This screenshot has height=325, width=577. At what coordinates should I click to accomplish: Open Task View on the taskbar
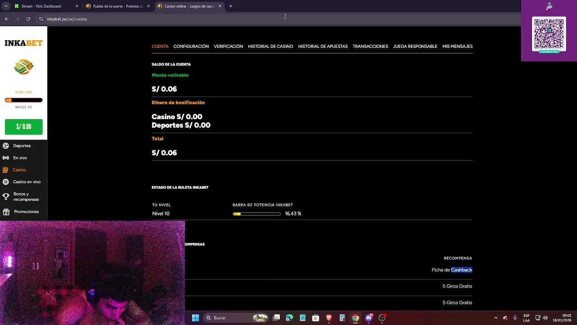[x=276, y=318]
